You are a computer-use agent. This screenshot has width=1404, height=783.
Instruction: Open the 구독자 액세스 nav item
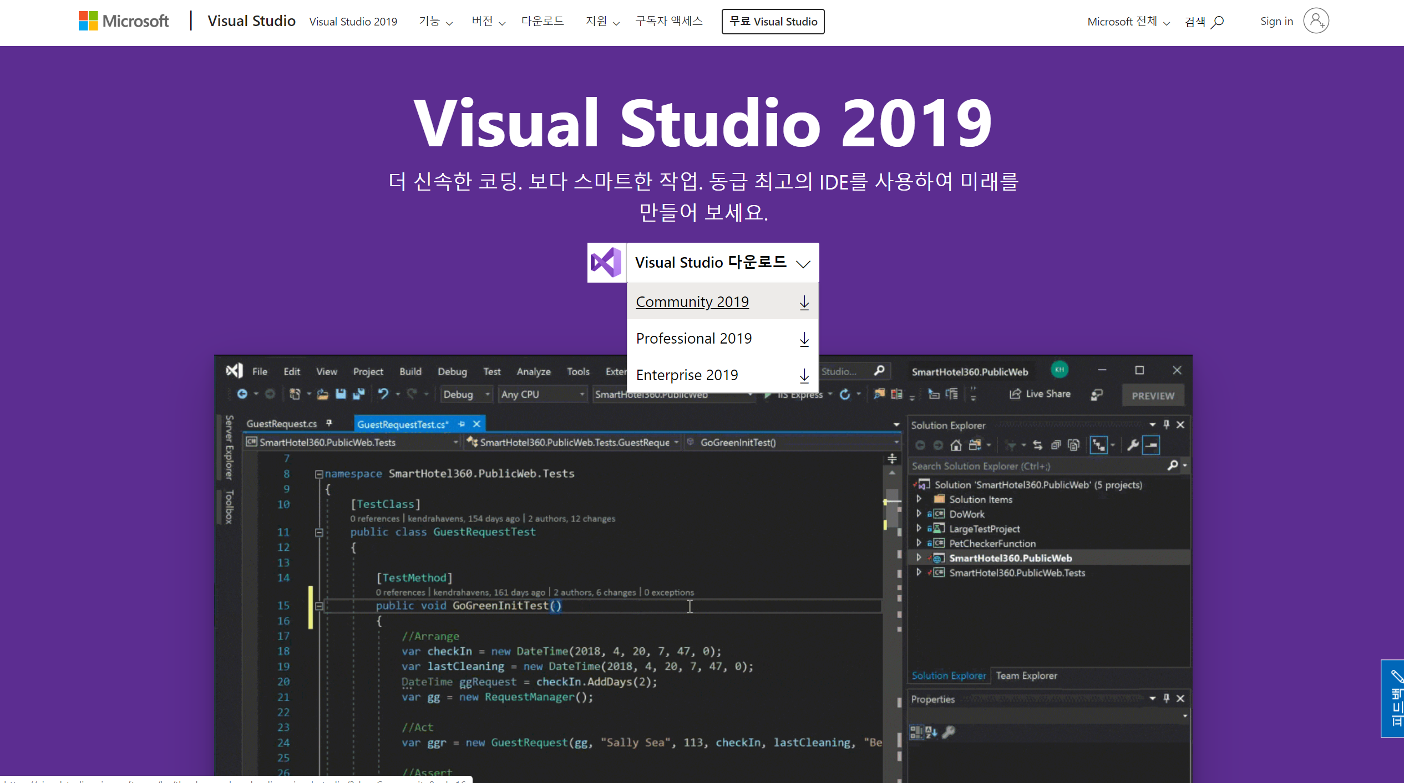point(668,22)
